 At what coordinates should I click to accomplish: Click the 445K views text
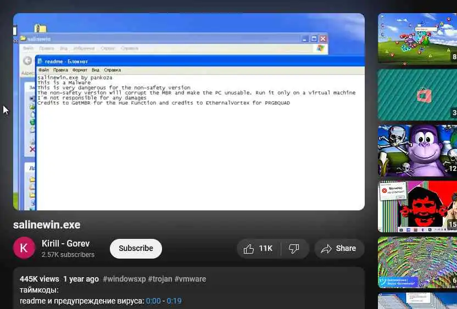(x=40, y=279)
